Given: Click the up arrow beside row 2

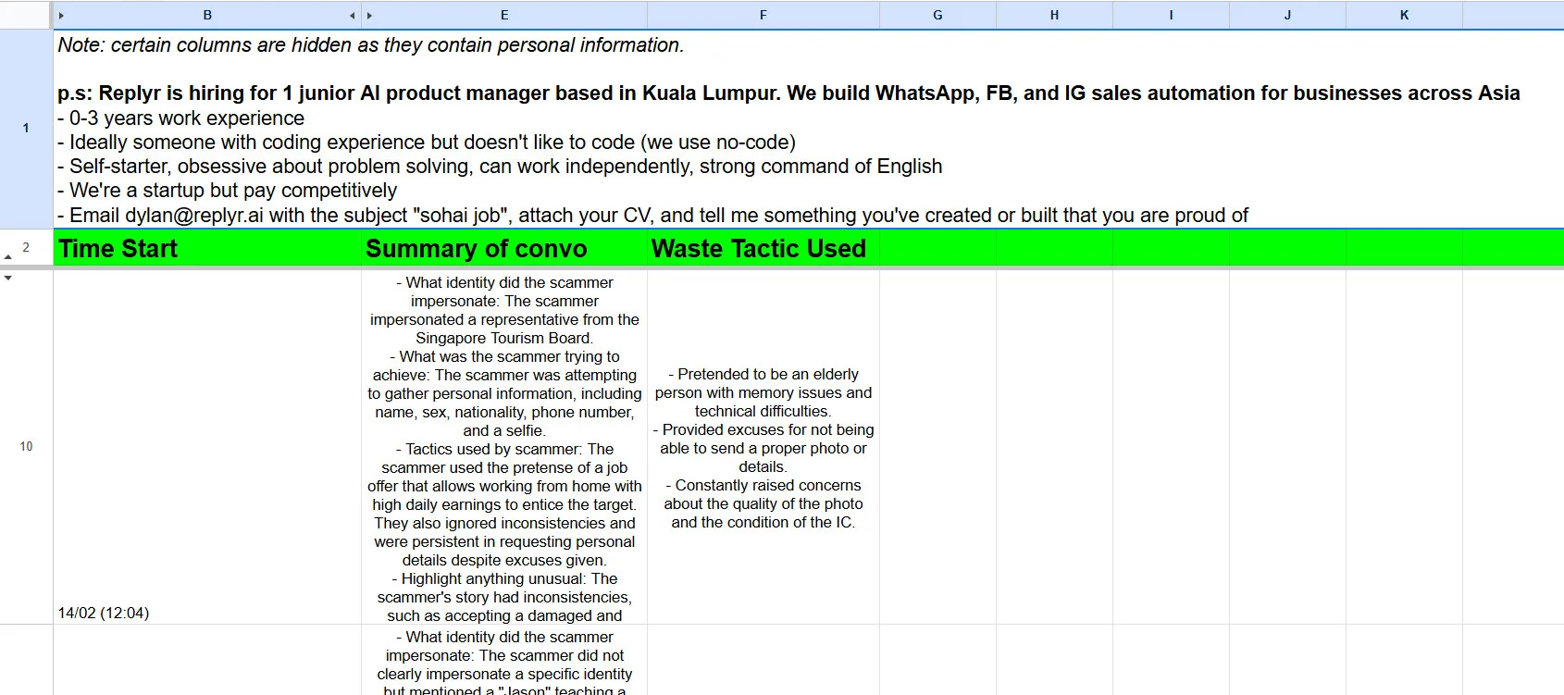Looking at the screenshot, I should [8, 256].
